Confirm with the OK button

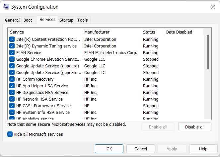tap(109, 149)
